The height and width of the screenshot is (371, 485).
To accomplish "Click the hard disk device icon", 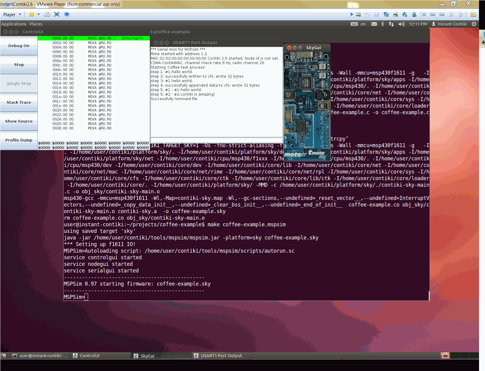I will pyautogui.click(x=358, y=14).
